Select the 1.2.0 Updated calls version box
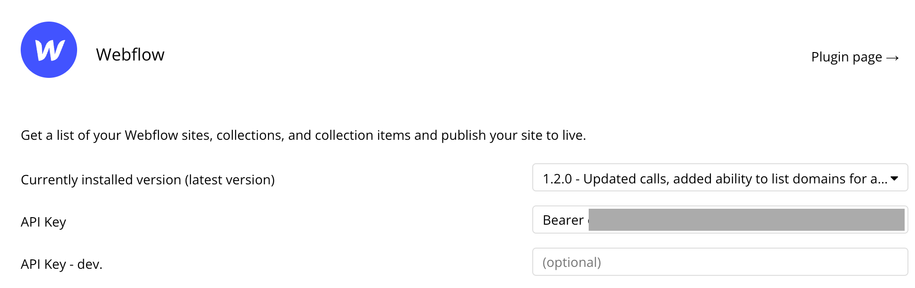Screen dimensions: 915x288 click(x=720, y=177)
